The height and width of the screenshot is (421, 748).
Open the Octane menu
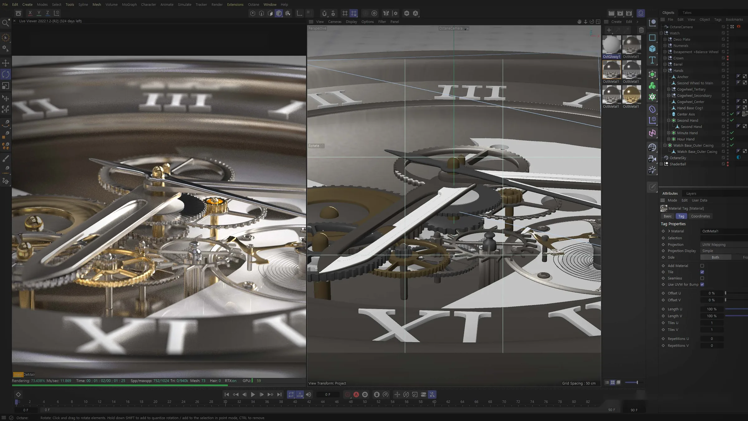[x=253, y=4]
